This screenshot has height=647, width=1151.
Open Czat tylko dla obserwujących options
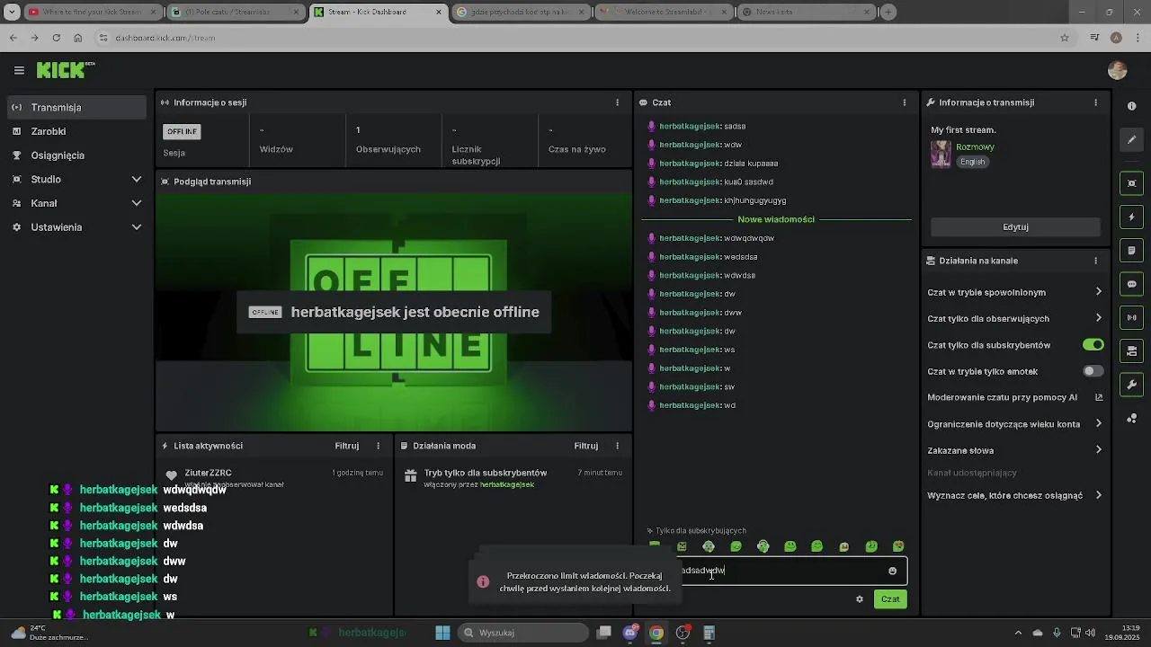point(1014,318)
